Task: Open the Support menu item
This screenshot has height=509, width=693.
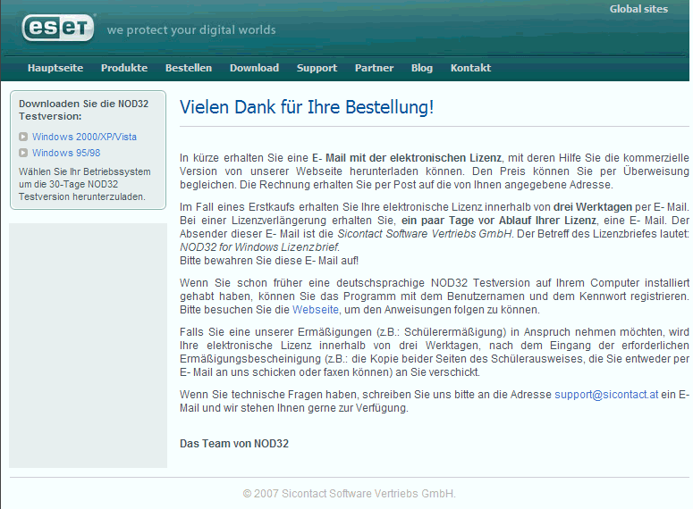Action: pyautogui.click(x=317, y=68)
